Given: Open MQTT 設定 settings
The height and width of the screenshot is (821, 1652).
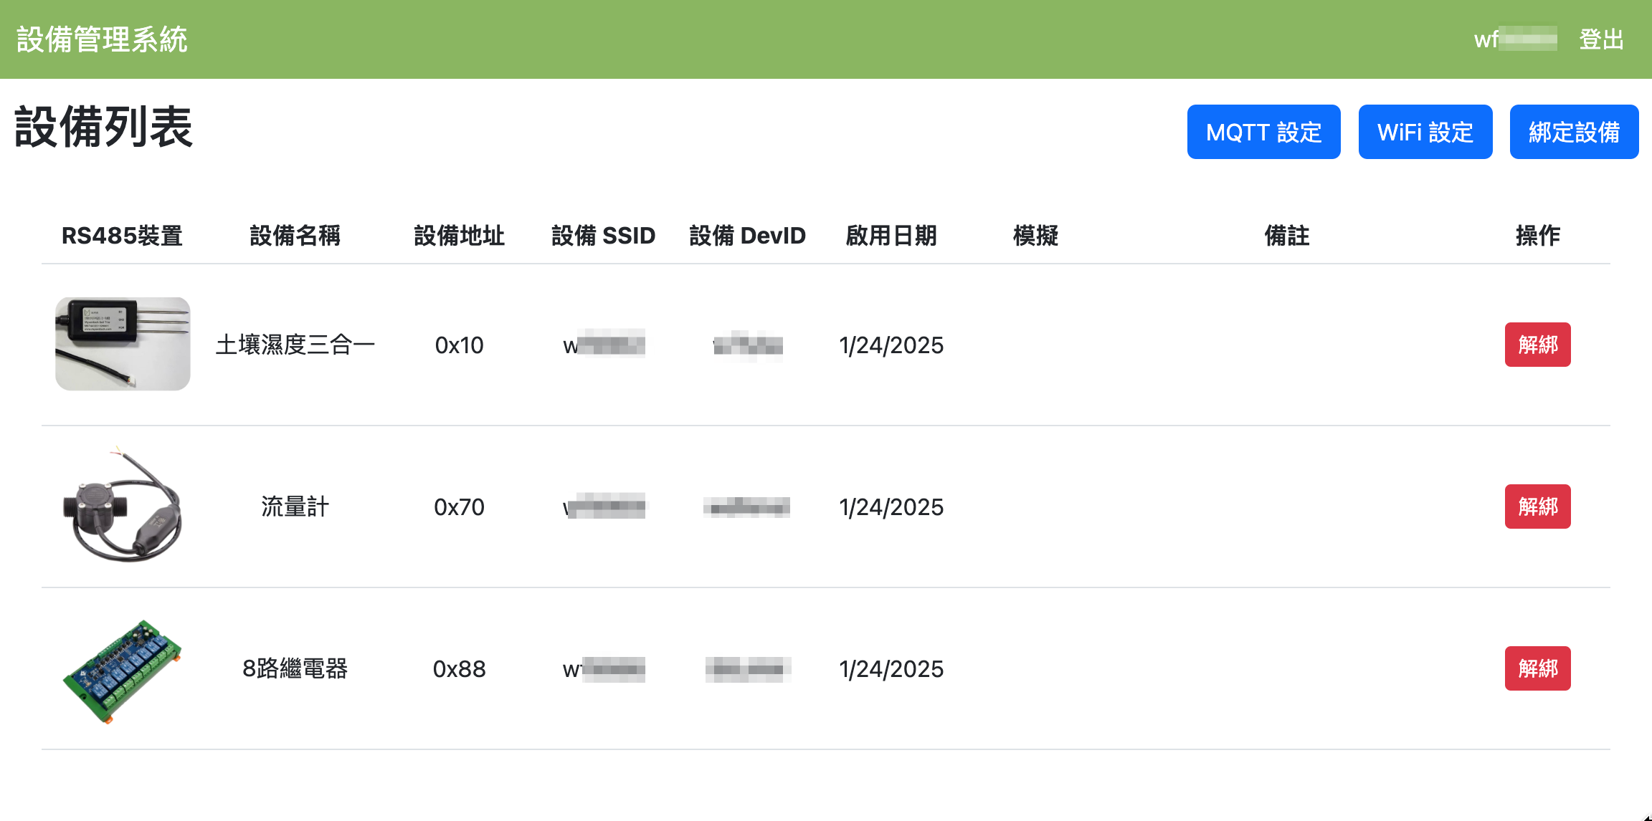Looking at the screenshot, I should click(1263, 132).
